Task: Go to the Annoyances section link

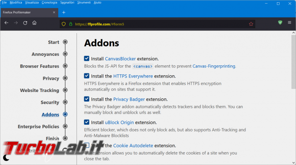Action: (45, 54)
